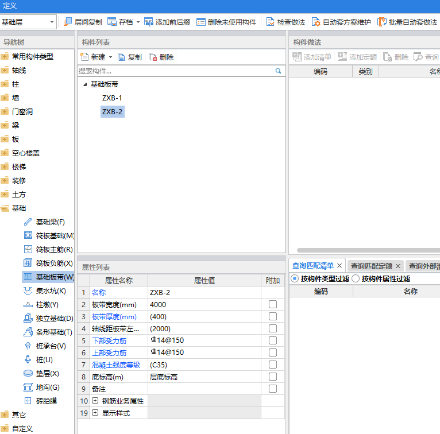
Task: Click the 查询 button
Action: click(426, 57)
